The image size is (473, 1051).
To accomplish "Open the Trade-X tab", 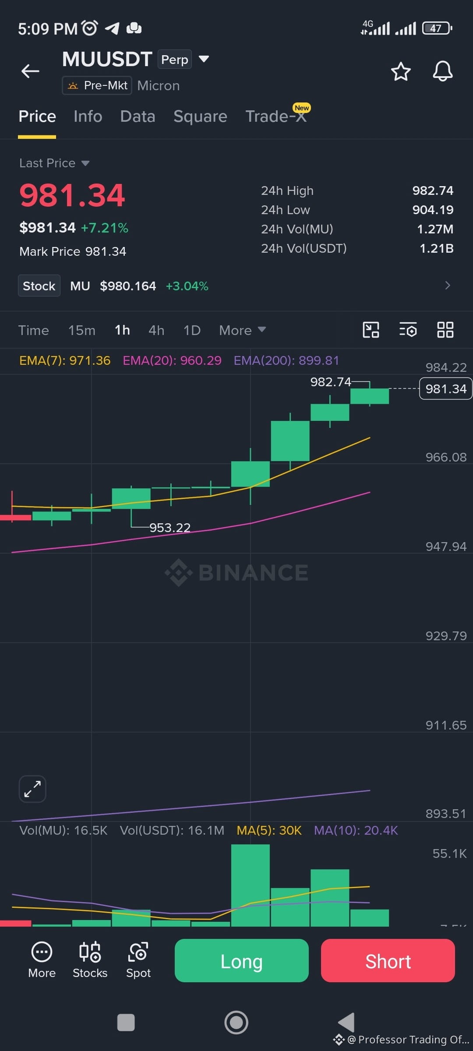I will coord(276,116).
